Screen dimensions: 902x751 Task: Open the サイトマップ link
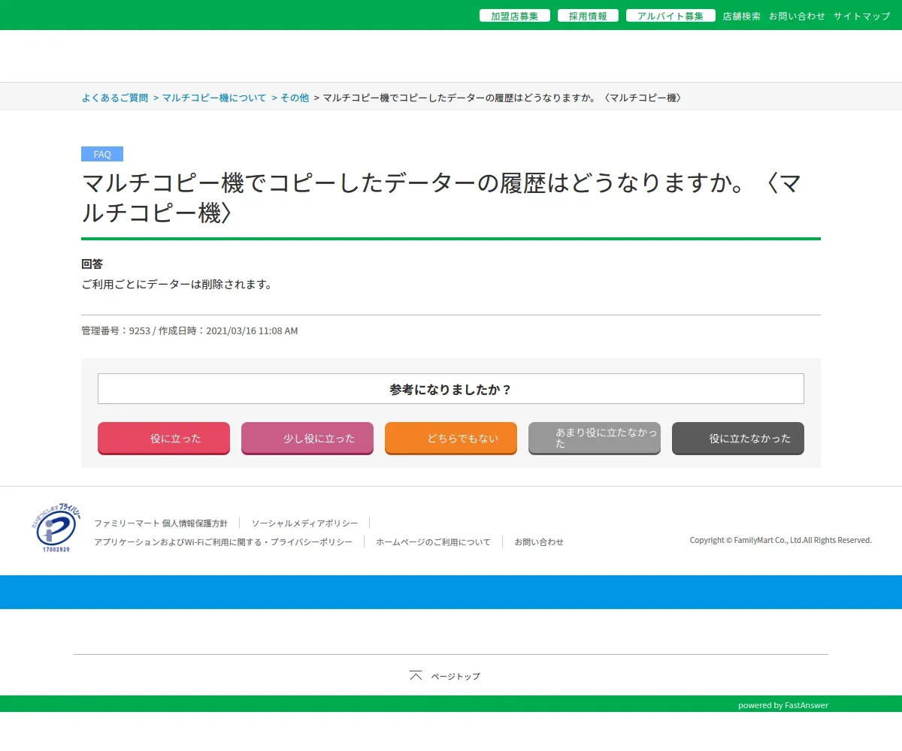(x=861, y=16)
